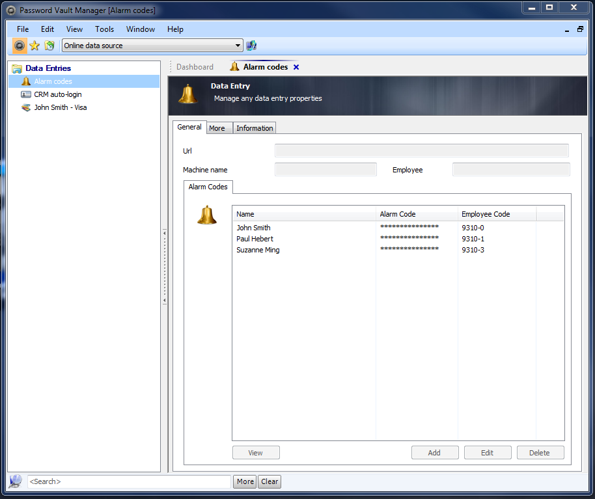595x499 pixels.
Task: Minimize the Password Vault Manager window
Action: coord(532,7)
